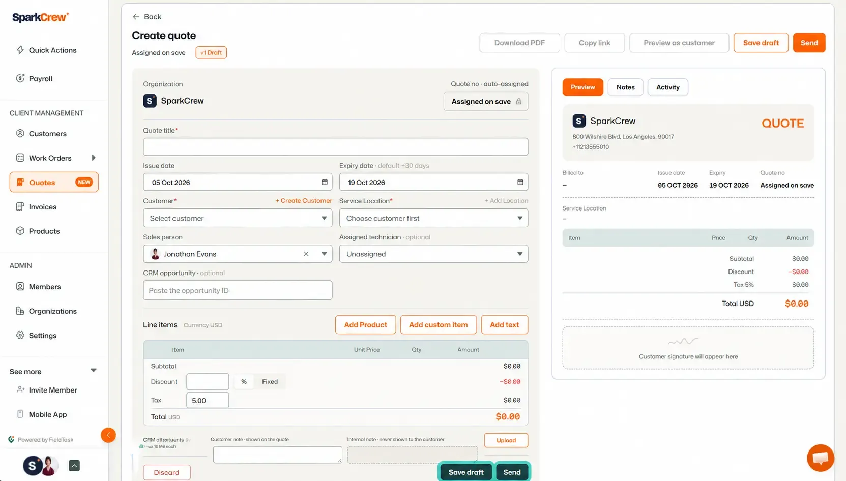Focus the CRM opportunity ID field
This screenshot has width=846, height=481.
[238, 290]
